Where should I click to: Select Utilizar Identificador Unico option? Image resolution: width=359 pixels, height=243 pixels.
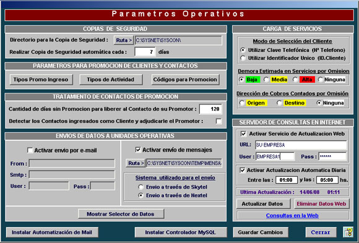click(243, 58)
